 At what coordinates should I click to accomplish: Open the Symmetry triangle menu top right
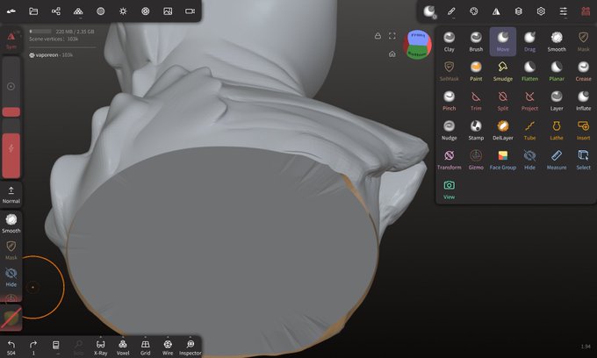tap(496, 11)
